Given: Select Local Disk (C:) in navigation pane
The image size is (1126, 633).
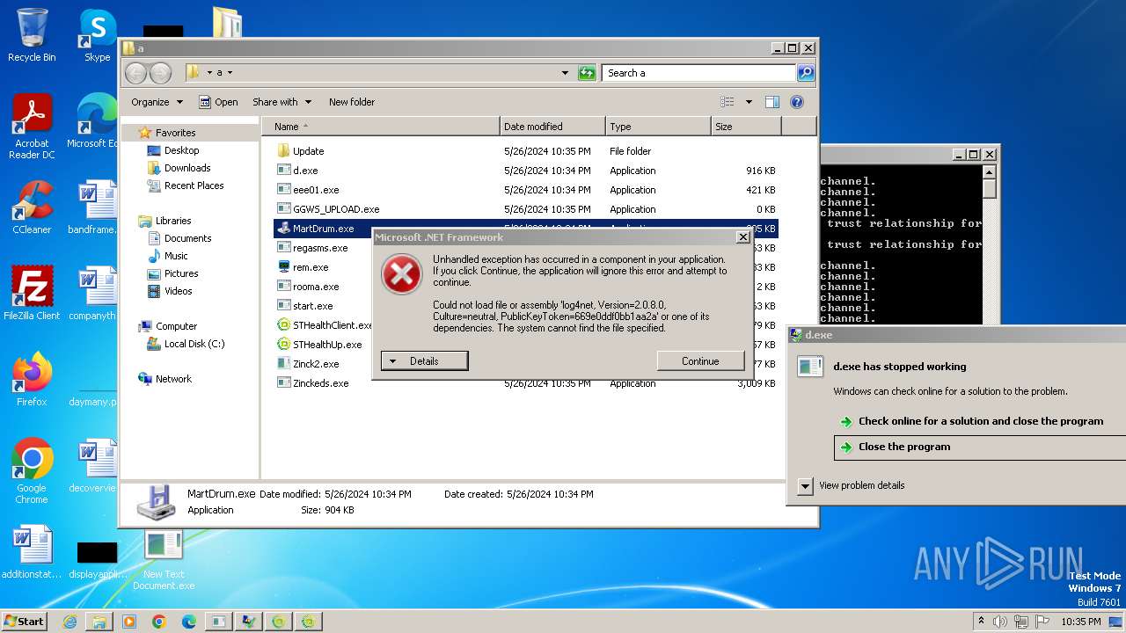Looking at the screenshot, I should coord(194,344).
